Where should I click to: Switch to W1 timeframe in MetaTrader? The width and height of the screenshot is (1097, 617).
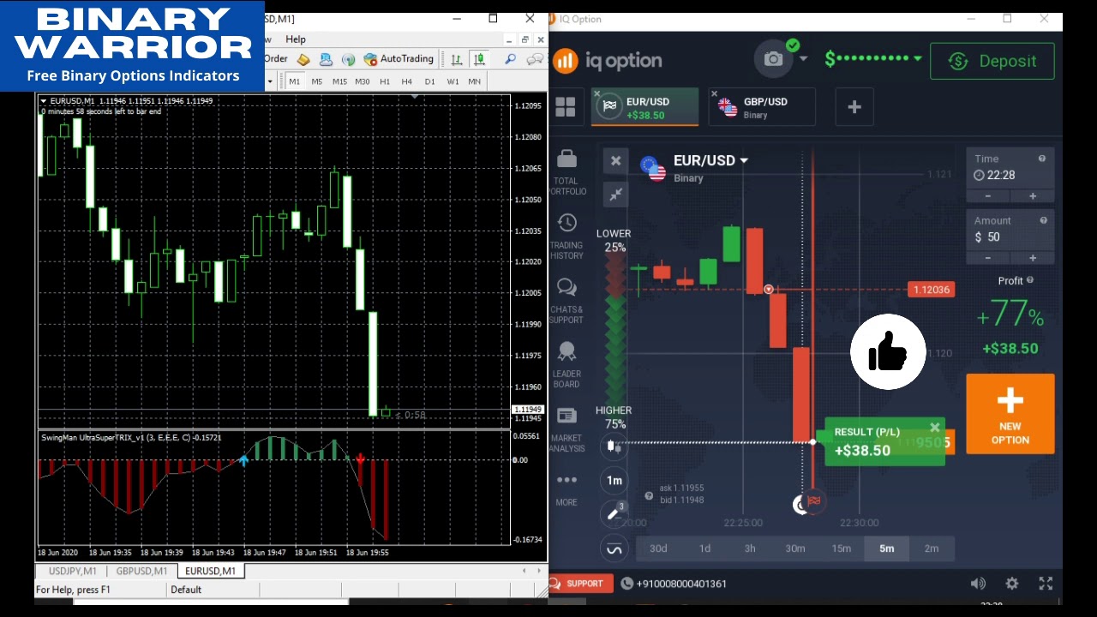pyautogui.click(x=452, y=81)
